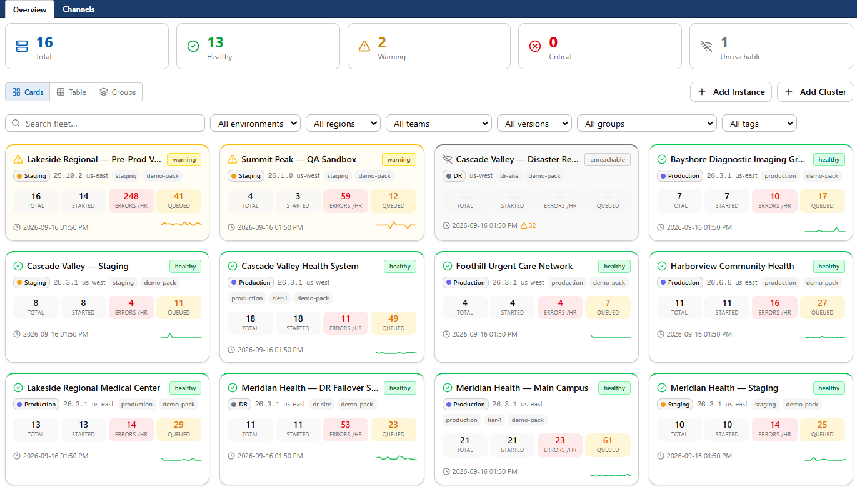Click the unreachable status badge on Cascade Valley Disaster card
The width and height of the screenshot is (857, 487).
point(608,160)
